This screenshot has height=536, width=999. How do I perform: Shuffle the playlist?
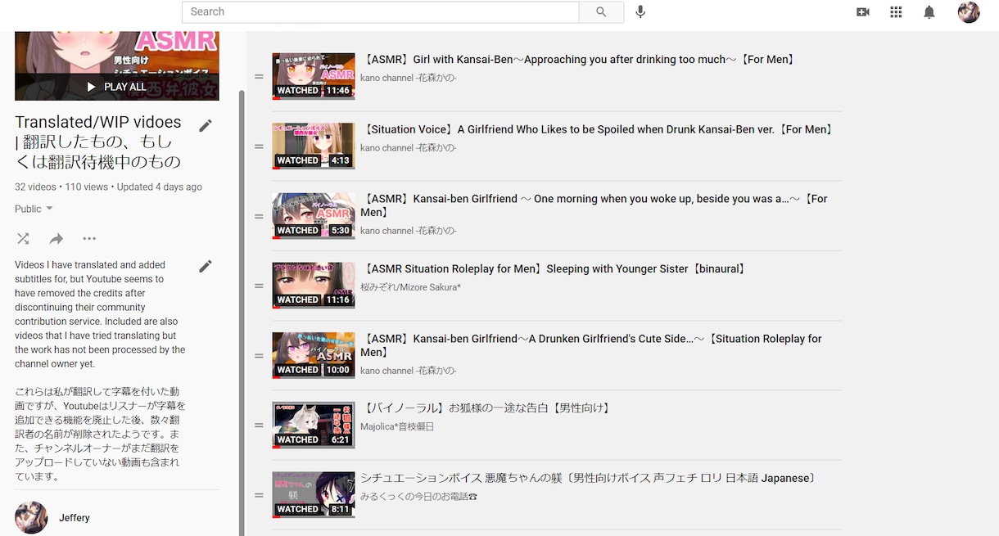(23, 239)
